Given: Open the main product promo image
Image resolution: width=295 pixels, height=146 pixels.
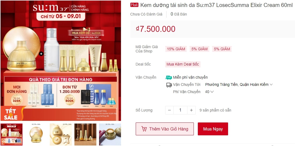Looking at the screenshot, I should [x=61, y=60].
